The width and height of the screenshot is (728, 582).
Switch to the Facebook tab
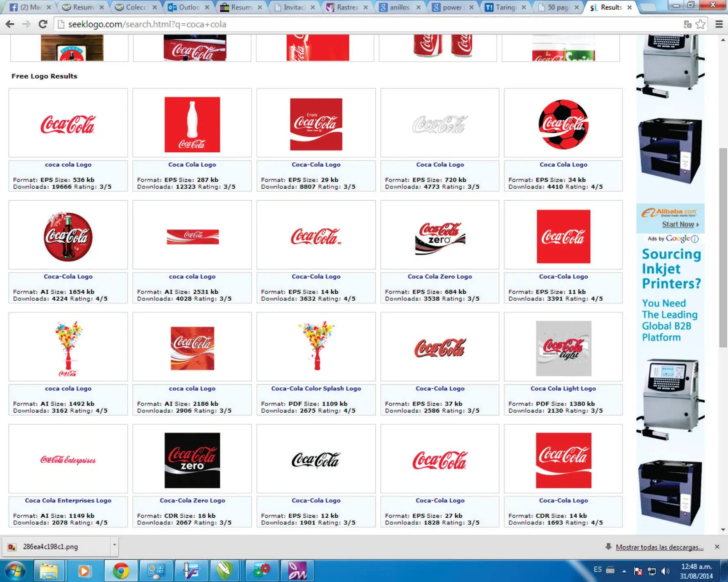(x=30, y=7)
